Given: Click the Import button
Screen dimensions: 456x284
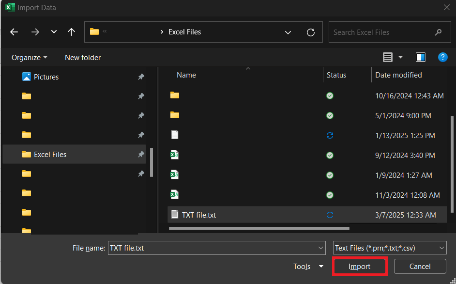Looking at the screenshot, I should tap(360, 266).
